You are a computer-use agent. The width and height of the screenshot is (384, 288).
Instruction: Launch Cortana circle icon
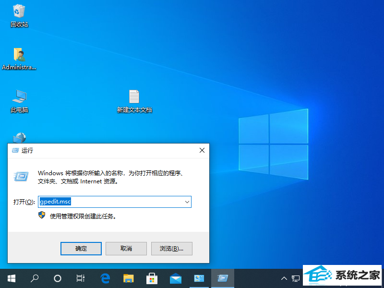point(58,278)
